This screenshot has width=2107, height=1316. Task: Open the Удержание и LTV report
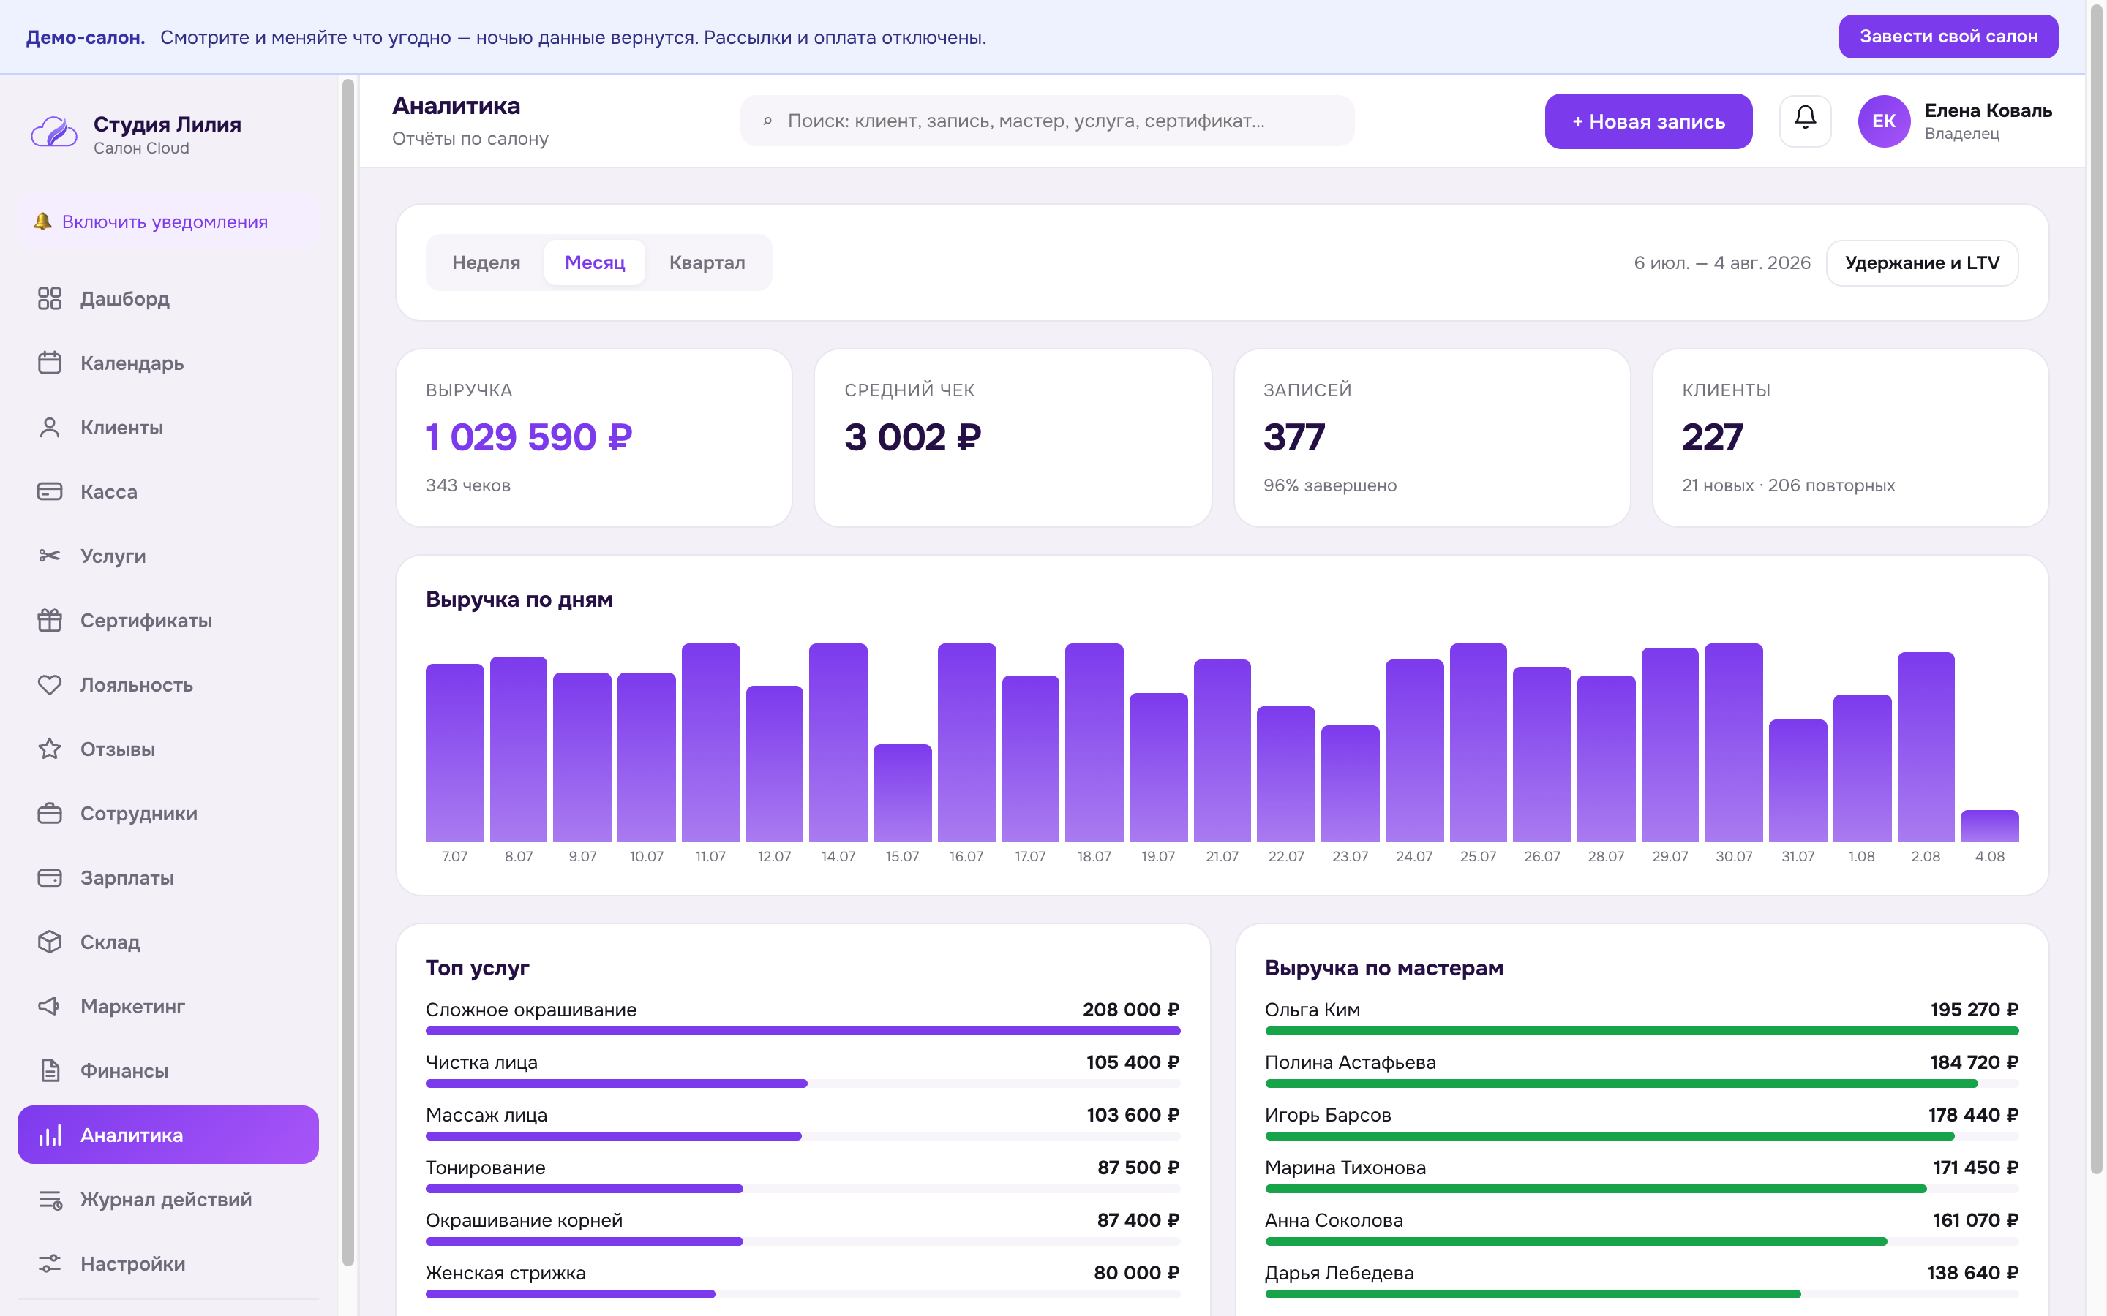point(1922,263)
